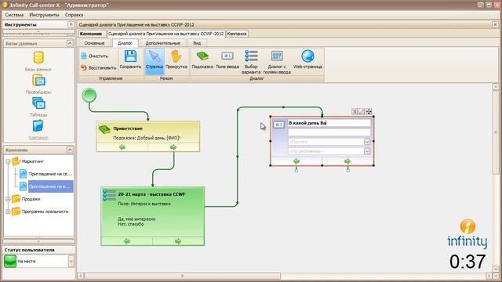Close the scenario document panel
Viewport: 502px width, 282px height.
click(495, 24)
